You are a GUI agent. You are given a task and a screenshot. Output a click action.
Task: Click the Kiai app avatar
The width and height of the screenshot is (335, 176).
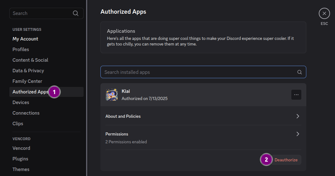coord(112,95)
